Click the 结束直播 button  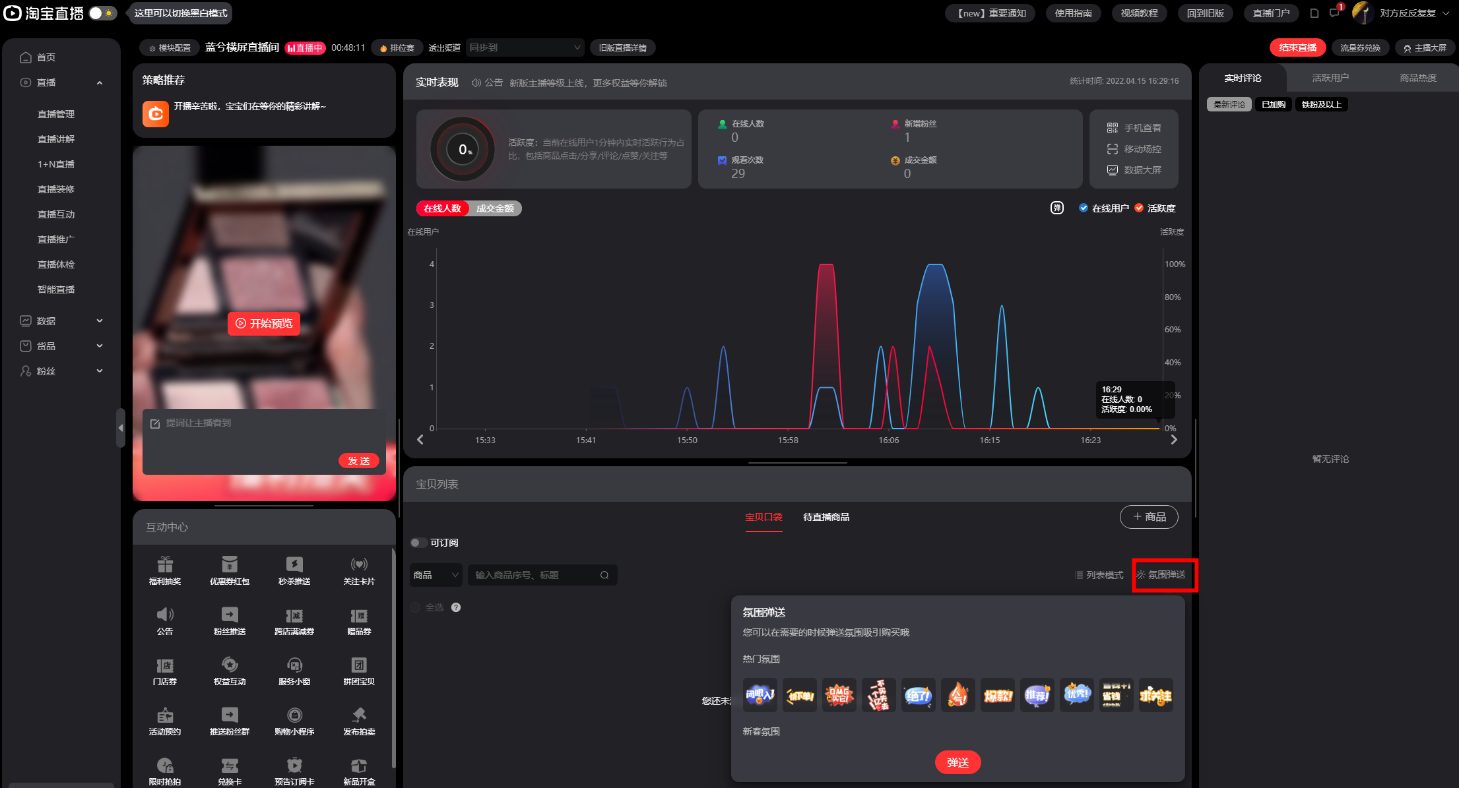(x=1297, y=47)
